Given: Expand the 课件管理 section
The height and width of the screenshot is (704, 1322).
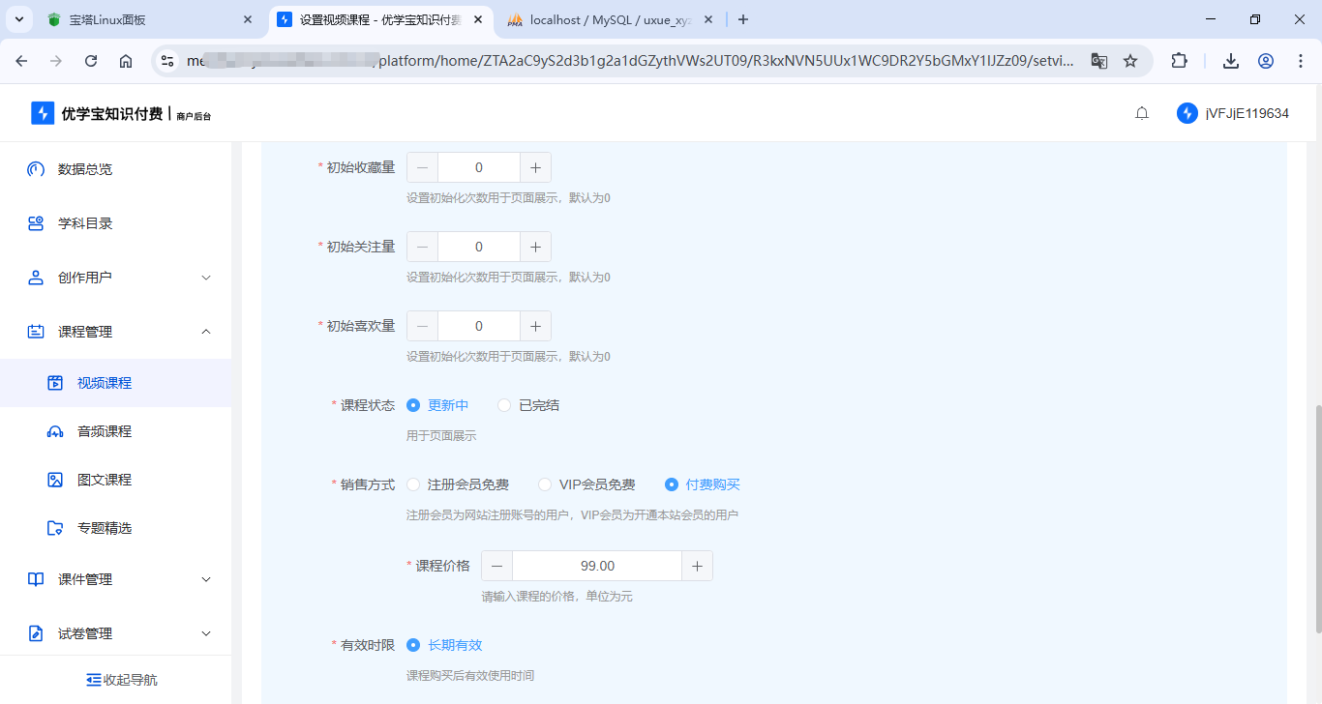Looking at the screenshot, I should (x=83, y=578).
